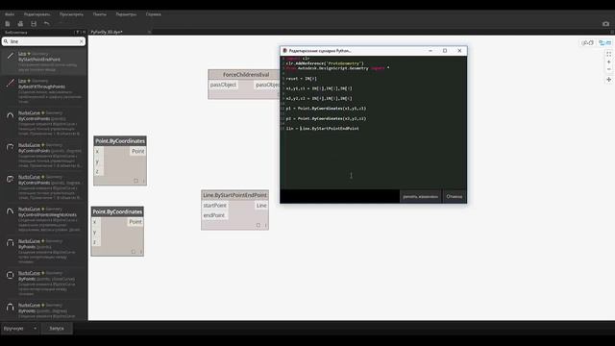Click x input port on upper Point.ByCoordinates
The width and height of the screenshot is (615, 346).
(x=98, y=152)
